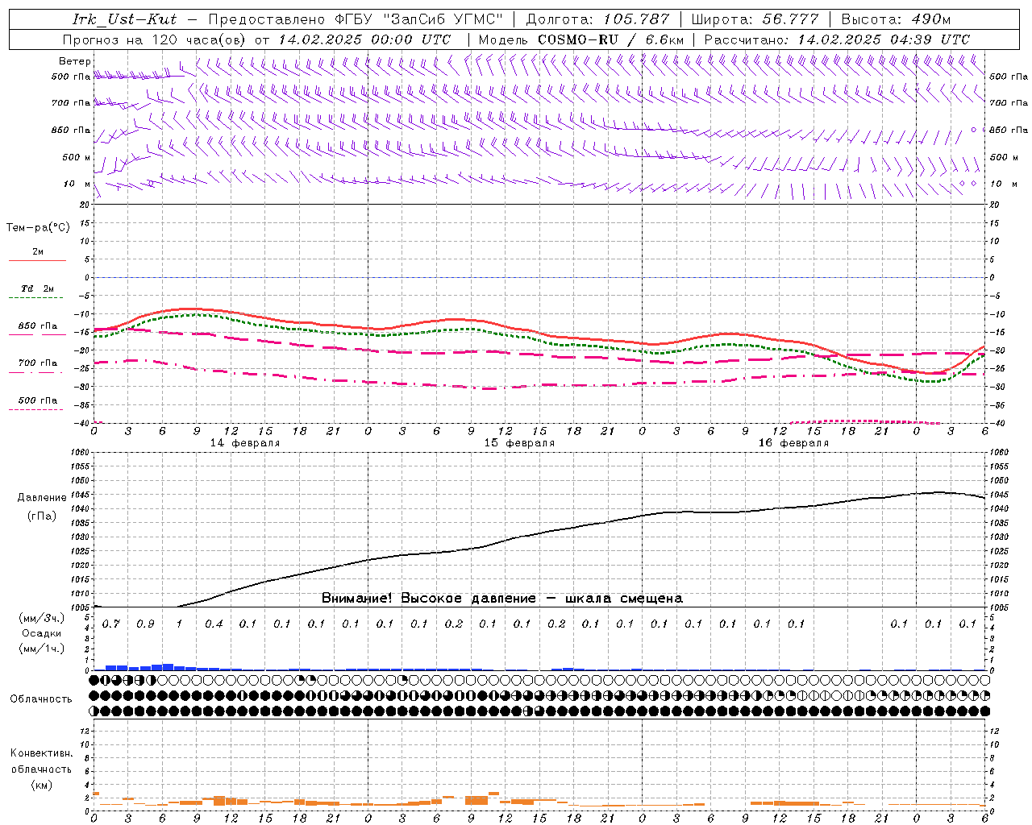Click the forecast length Прогноз на 120 часа(ов)
1032x825 pixels.
click(x=155, y=39)
